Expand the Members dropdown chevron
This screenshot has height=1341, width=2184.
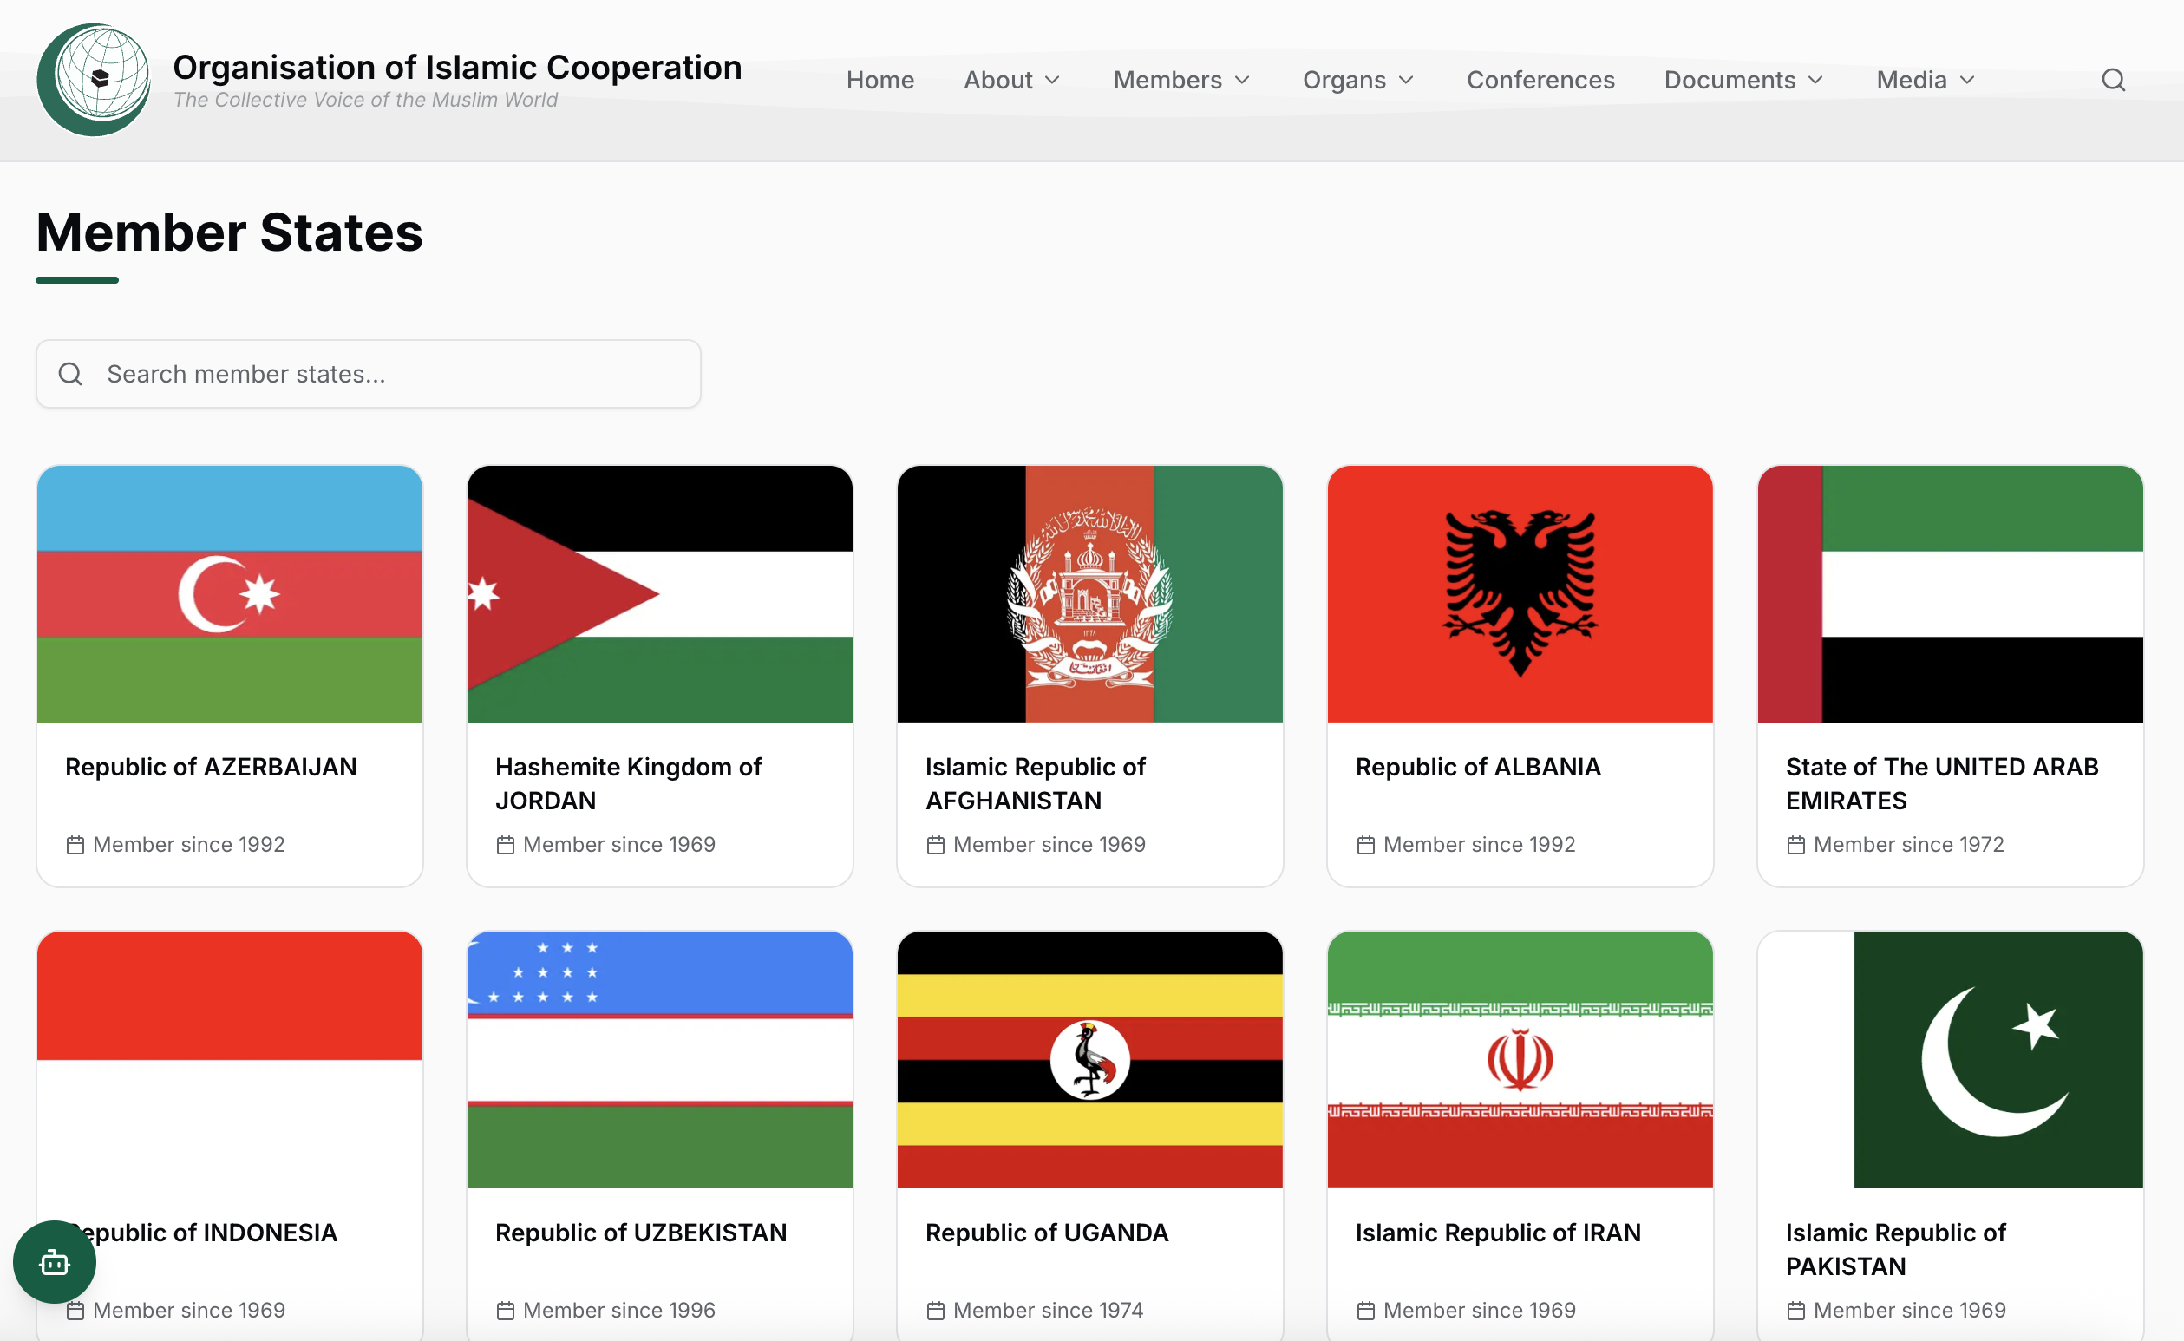point(1242,81)
